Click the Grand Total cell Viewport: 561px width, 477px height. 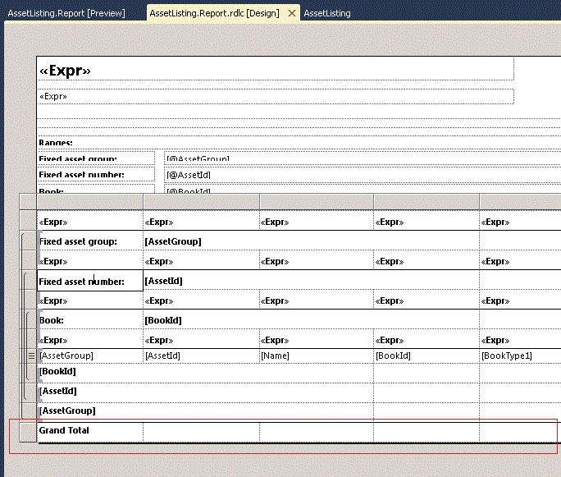coord(90,432)
